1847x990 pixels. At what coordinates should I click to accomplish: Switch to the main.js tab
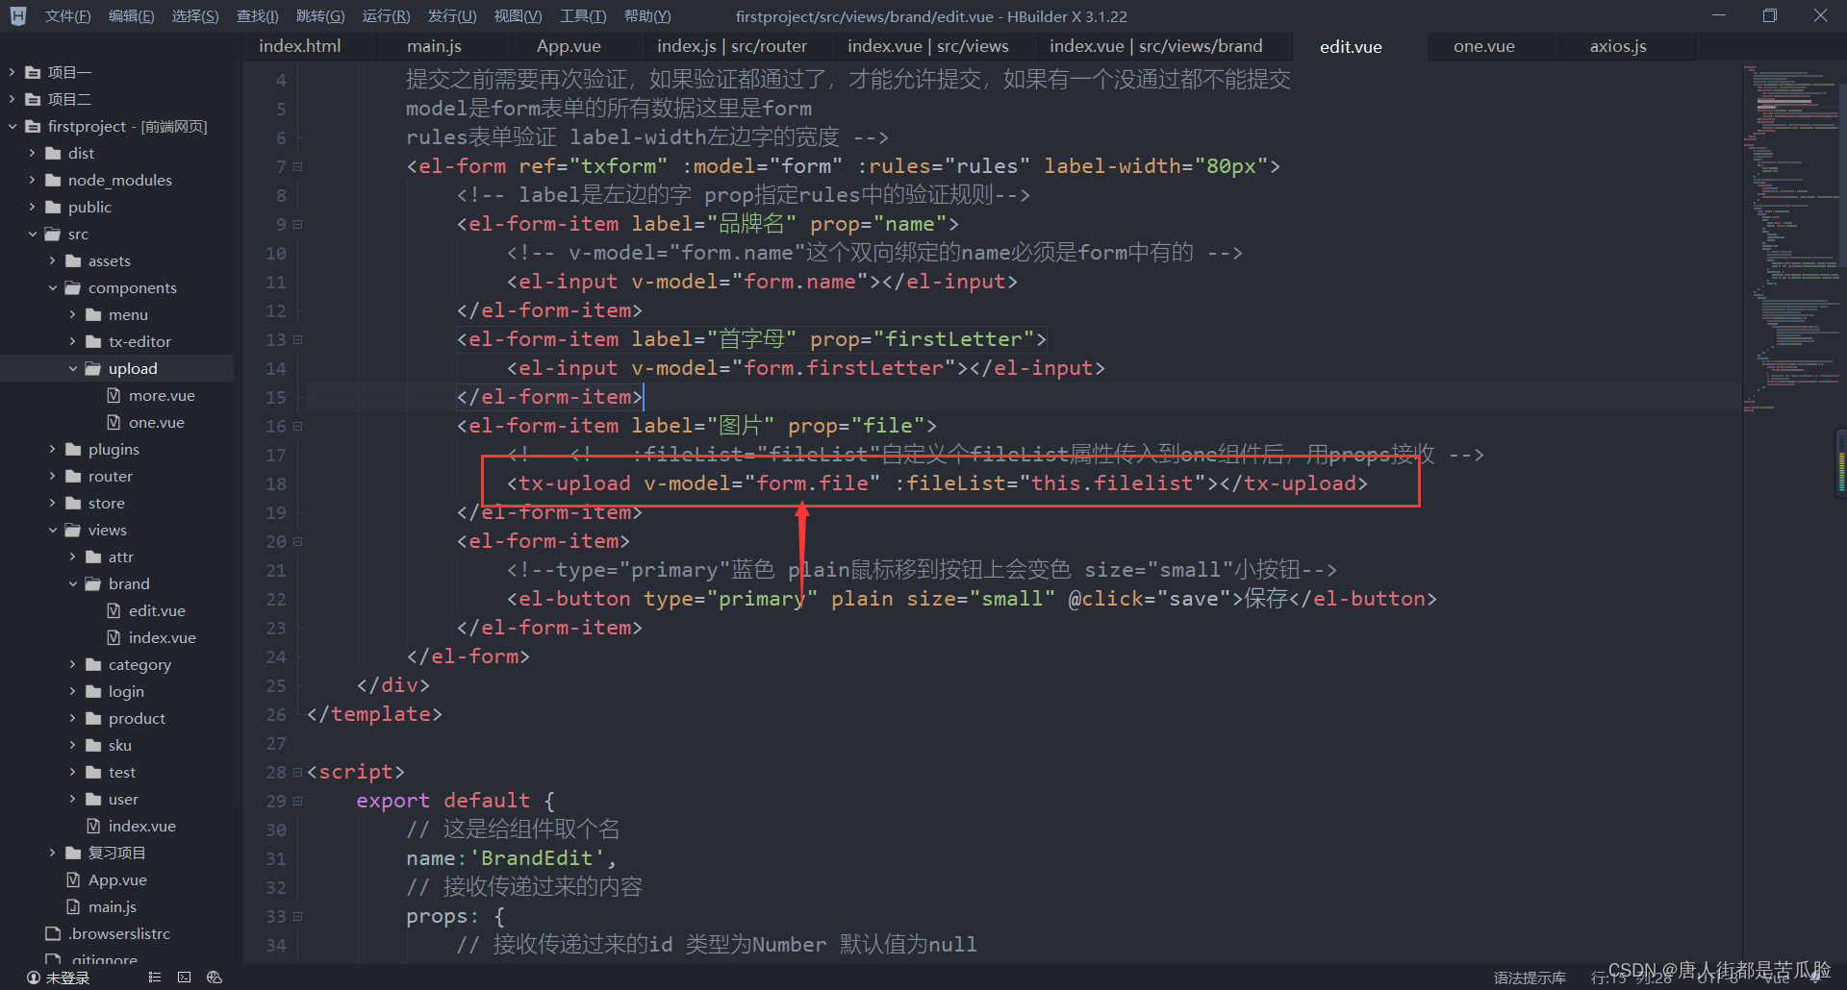pyautogui.click(x=434, y=46)
